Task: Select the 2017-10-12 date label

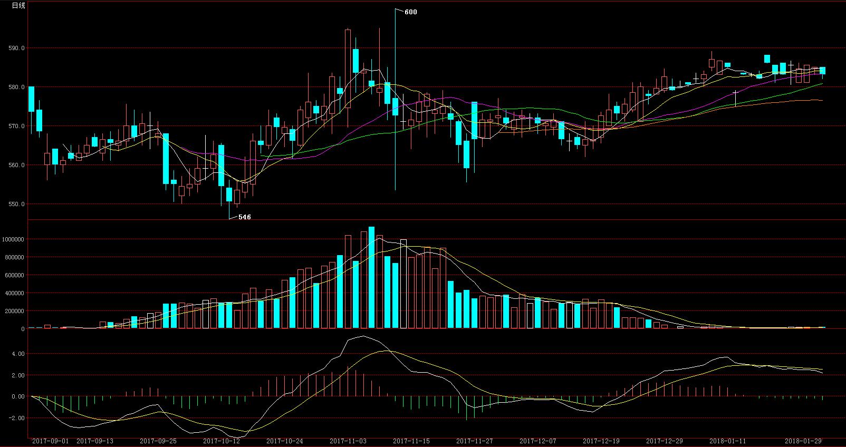Action: point(222,441)
